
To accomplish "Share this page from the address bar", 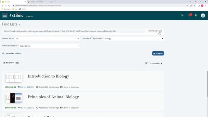I will 191,6.
